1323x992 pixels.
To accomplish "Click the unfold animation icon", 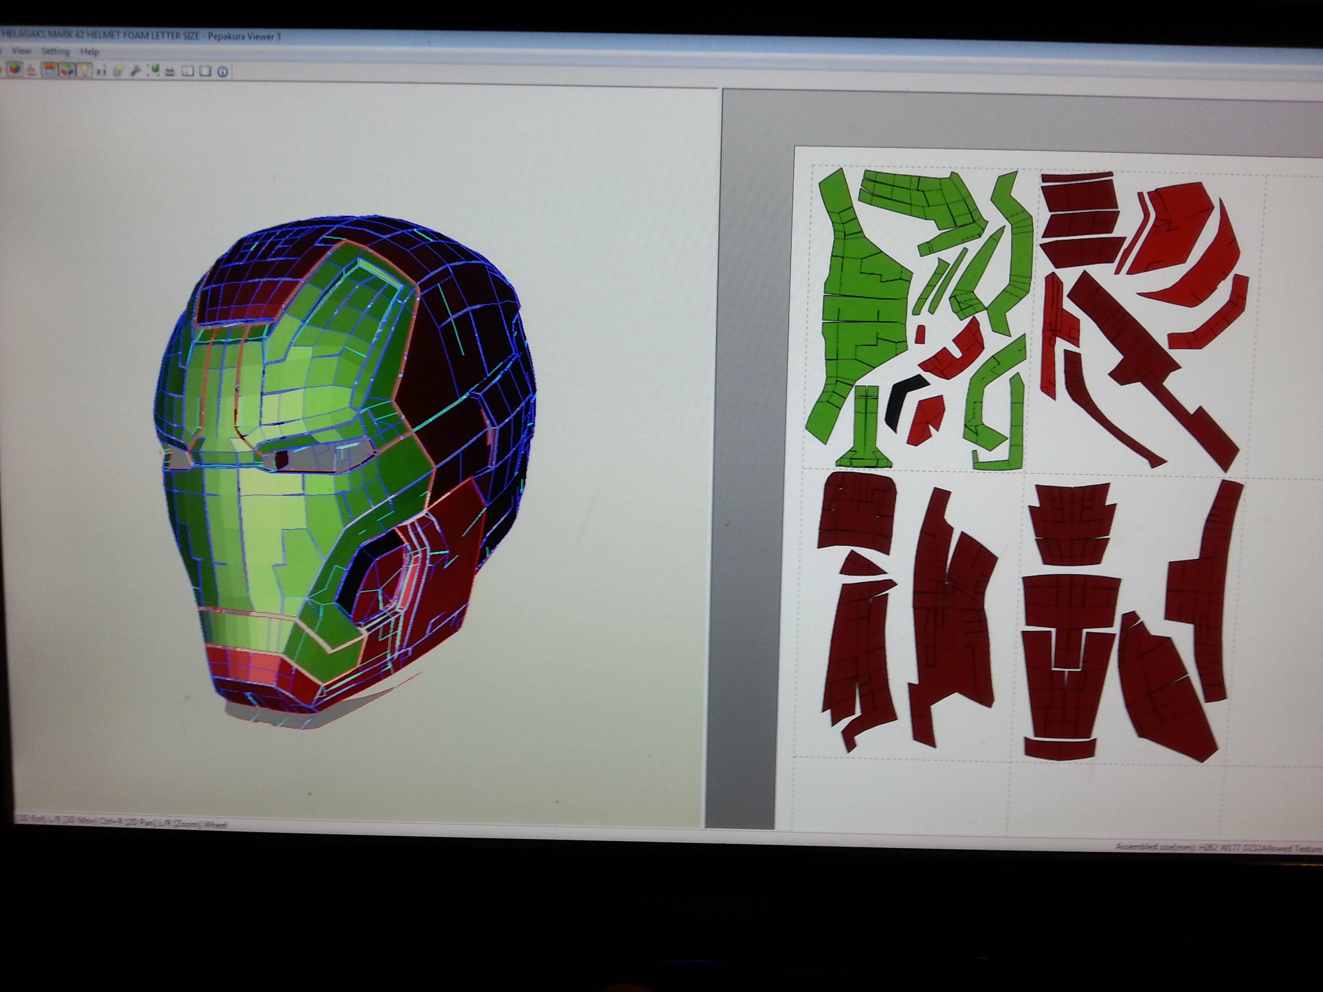I will click(31, 71).
